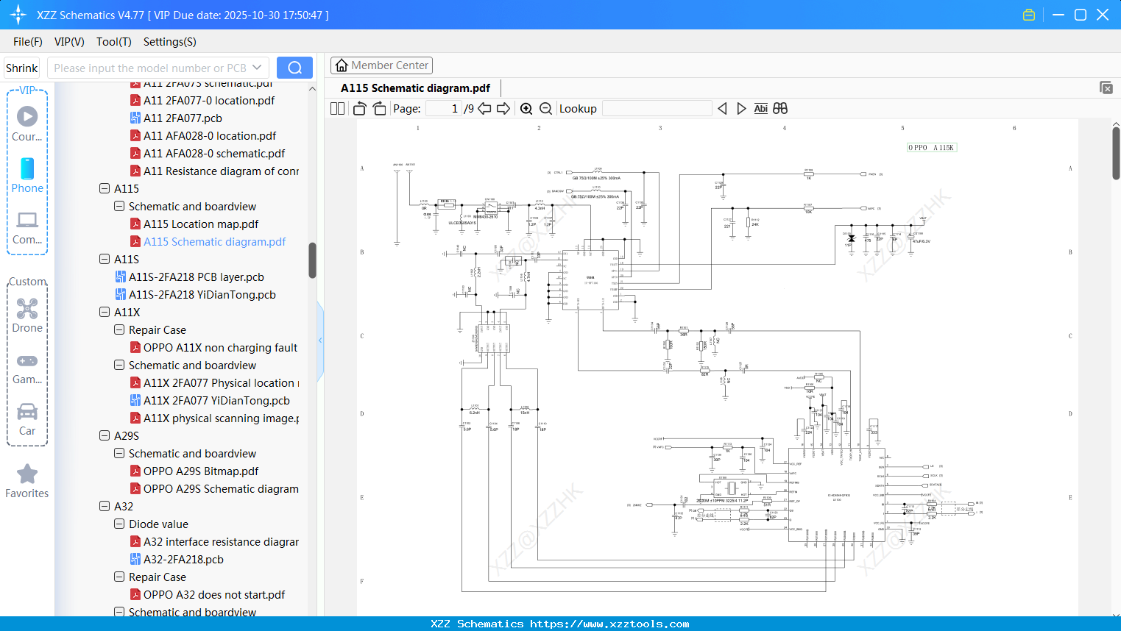Screen dimensions: 1121x631
Task: Toggle the Abi text match option
Action: click(760, 109)
